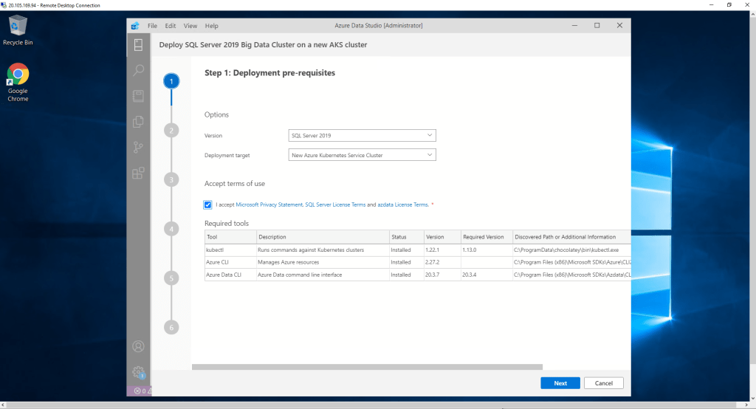Expand the Deployment target dropdown
The width and height of the screenshot is (756, 409).
[362, 155]
